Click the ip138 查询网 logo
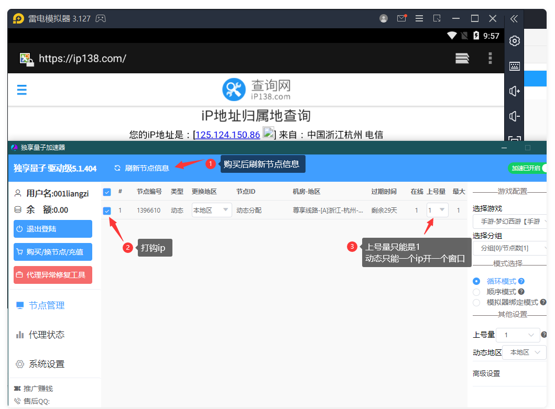Viewport: 555px width, 409px height. (256, 90)
